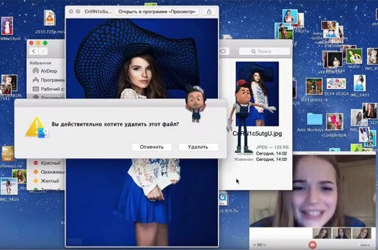The image size is (378, 250).
Task: Select the leftmost participant thumbnail in video chat
Action: coord(322,233)
